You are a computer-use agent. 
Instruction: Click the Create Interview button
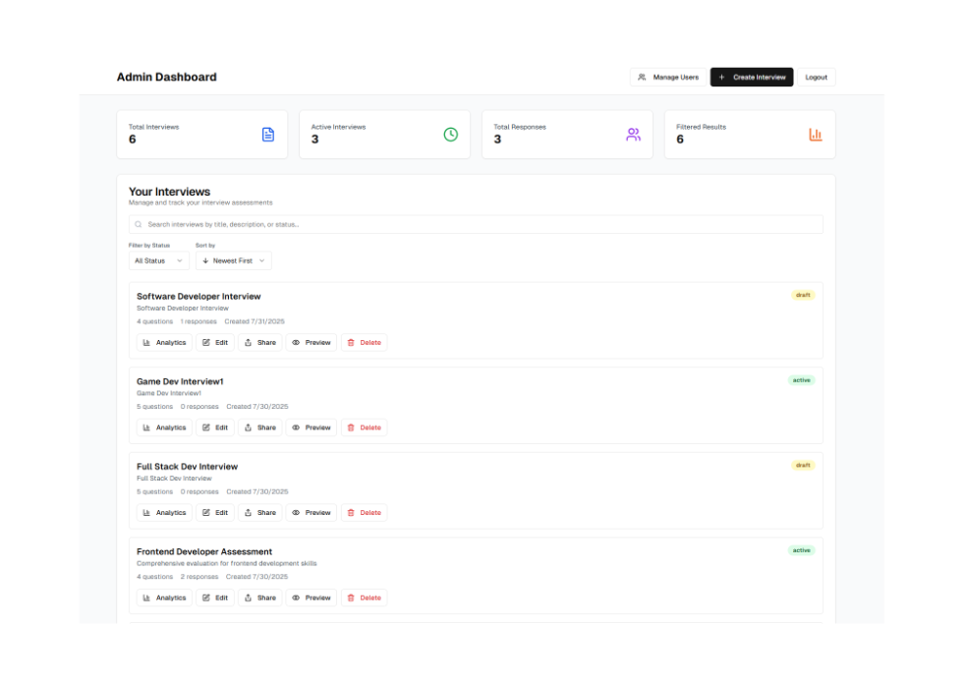coord(752,77)
